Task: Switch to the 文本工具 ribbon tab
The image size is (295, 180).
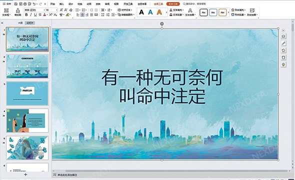Action: [x=173, y=4]
